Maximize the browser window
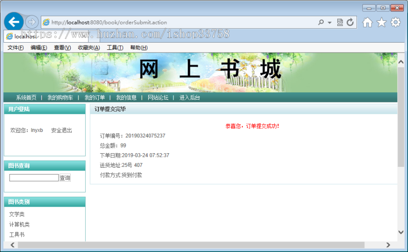 pyautogui.click(x=383, y=8)
